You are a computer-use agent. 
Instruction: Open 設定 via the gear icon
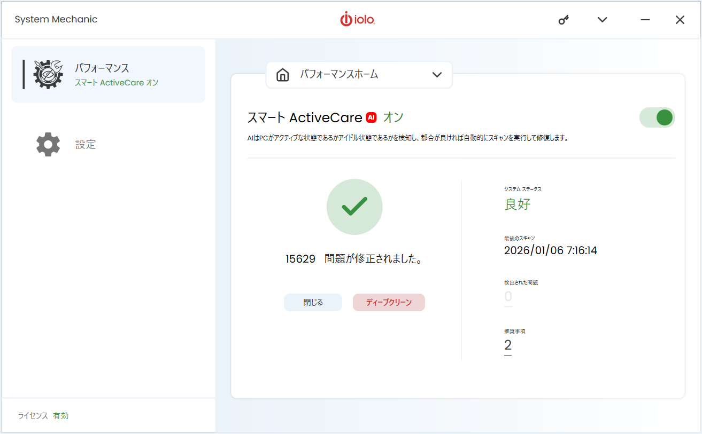click(x=47, y=144)
